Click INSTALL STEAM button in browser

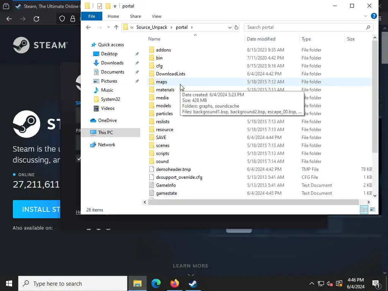pyautogui.click(x=37, y=209)
